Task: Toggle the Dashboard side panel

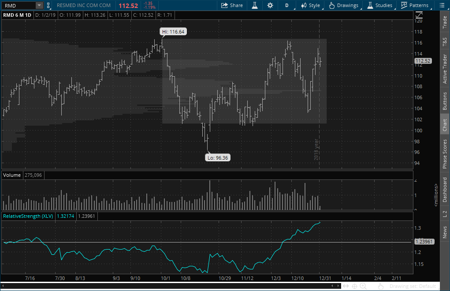Action: (x=445, y=190)
